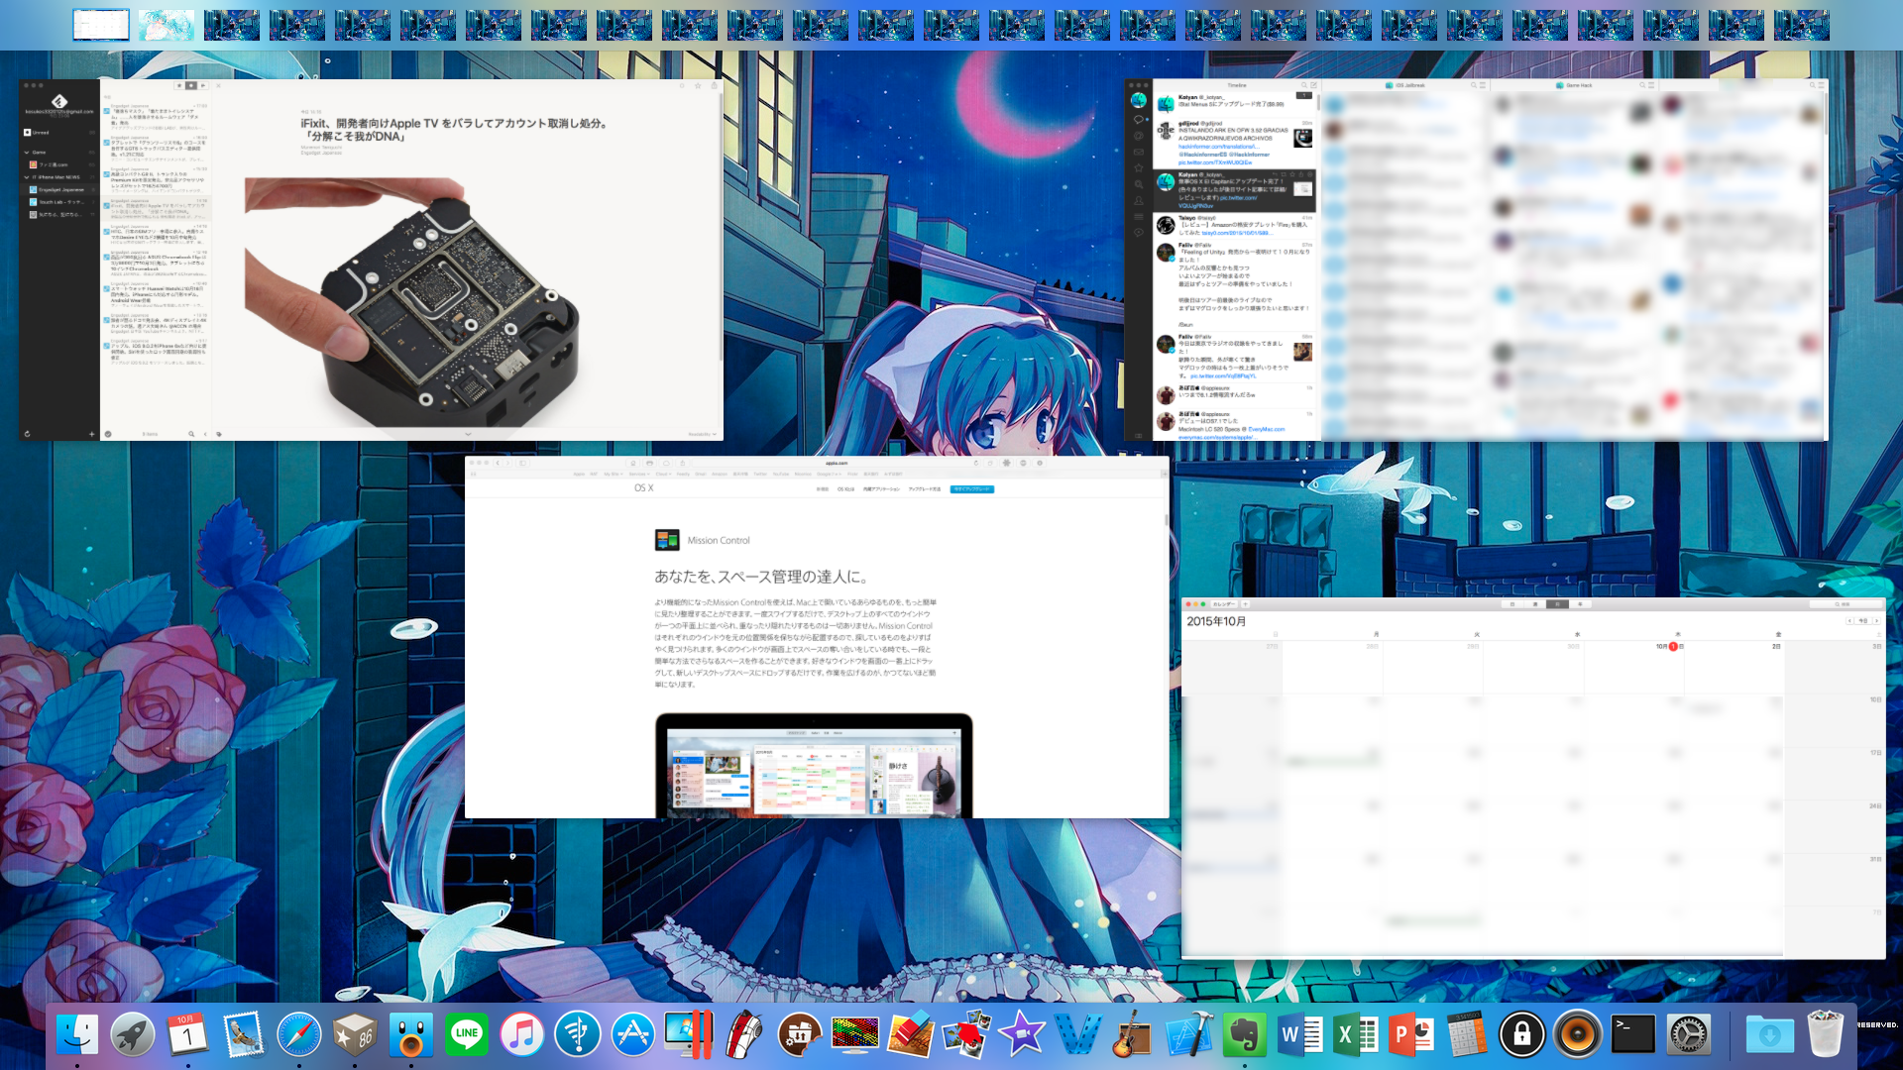Open the Calendar app in the Dock
Screen dimensions: 1903x1070
tap(188, 1035)
